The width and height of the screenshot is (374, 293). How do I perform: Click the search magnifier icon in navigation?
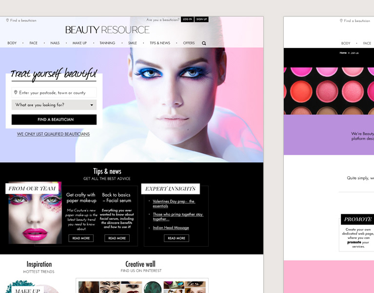click(x=204, y=43)
